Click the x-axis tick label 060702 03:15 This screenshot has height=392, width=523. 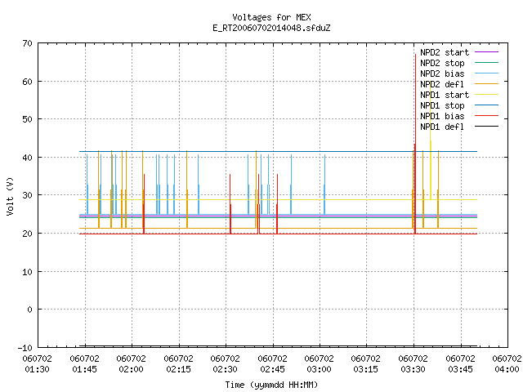coord(366,363)
